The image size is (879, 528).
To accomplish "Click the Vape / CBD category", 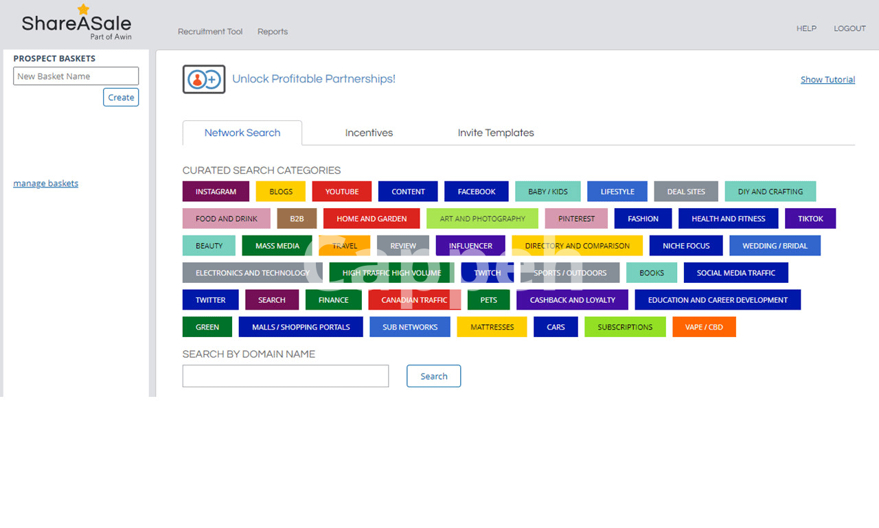I will click(x=704, y=327).
